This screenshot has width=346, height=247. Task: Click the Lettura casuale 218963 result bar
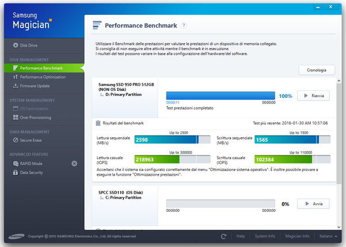172,159
